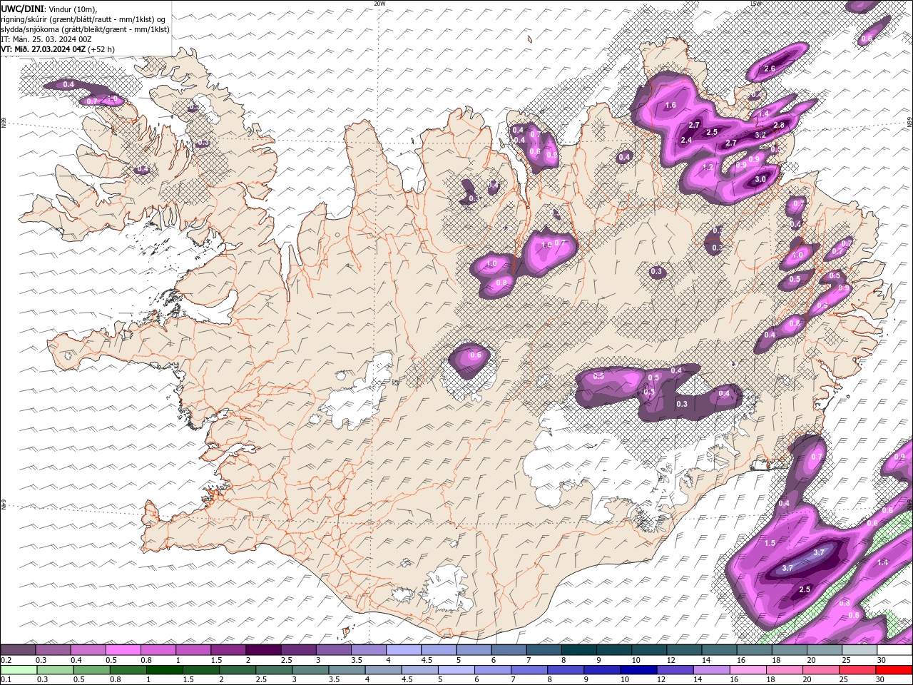Click the pink lower swatch labeled 18
The image size is (913, 685).
[784, 670]
